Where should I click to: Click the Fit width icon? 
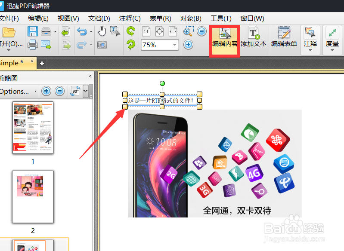tap(173, 31)
